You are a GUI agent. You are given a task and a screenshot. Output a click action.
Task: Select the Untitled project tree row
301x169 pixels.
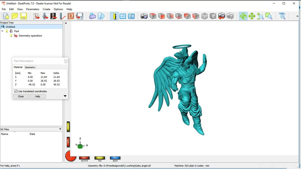pyautogui.click(x=31, y=27)
